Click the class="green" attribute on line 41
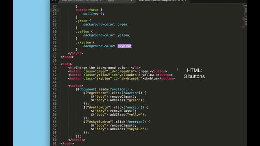This screenshot has width=260, height=146. 96,71
